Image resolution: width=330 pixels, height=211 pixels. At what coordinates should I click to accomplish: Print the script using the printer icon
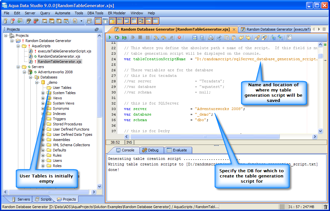click(x=211, y=37)
